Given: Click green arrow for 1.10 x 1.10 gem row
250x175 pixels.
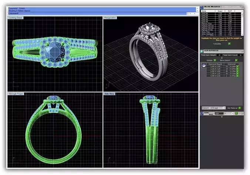Looking at the screenshot, I should click(x=237, y=69).
